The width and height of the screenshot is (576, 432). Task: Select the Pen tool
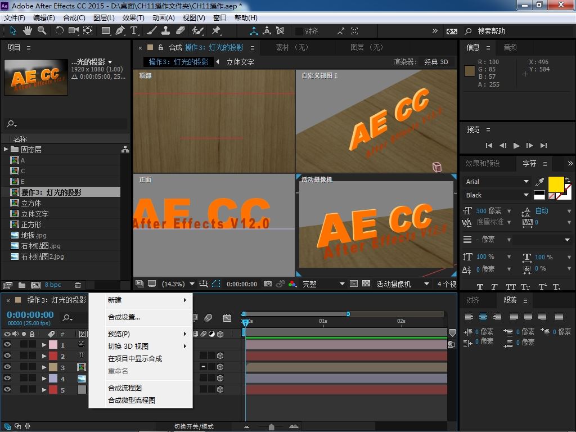point(120,30)
